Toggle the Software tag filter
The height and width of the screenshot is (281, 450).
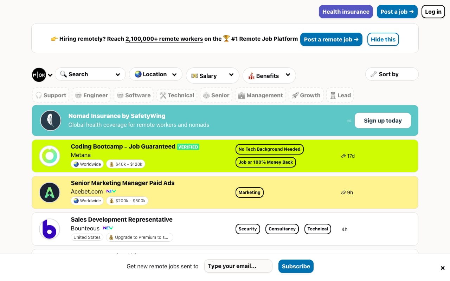click(x=134, y=95)
